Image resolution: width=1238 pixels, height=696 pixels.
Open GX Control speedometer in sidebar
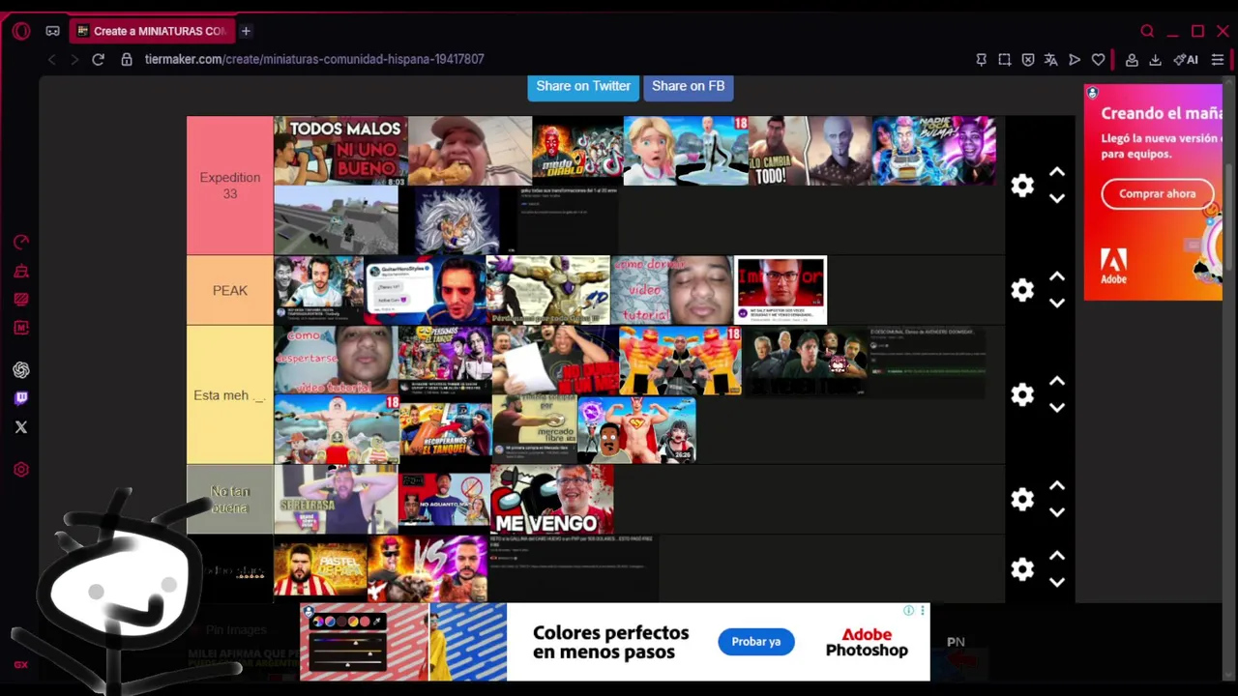pos(21,242)
